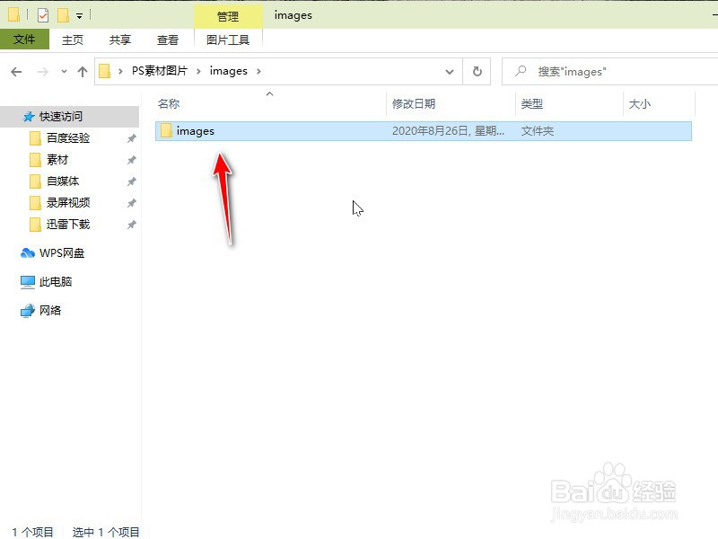Screen dimensions: 718x539
Task: Click the folder icon in address bar
Action: pyautogui.click(x=105, y=71)
